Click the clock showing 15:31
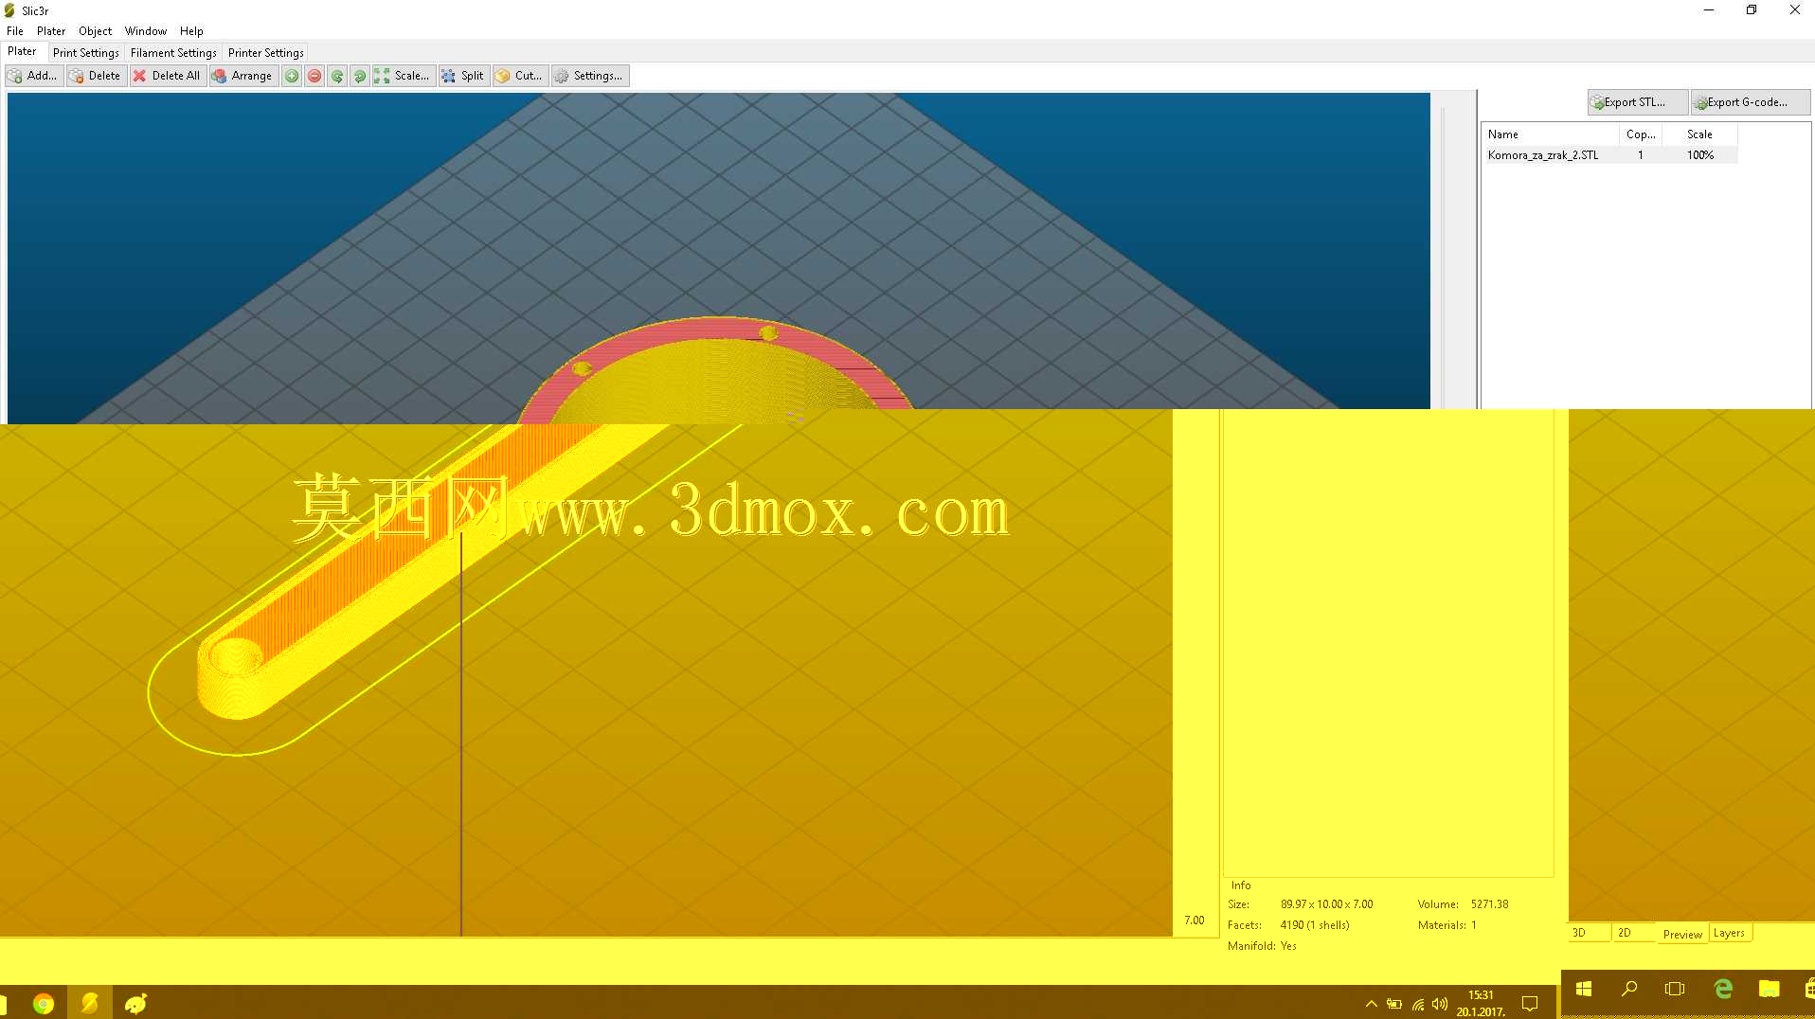 tap(1481, 995)
